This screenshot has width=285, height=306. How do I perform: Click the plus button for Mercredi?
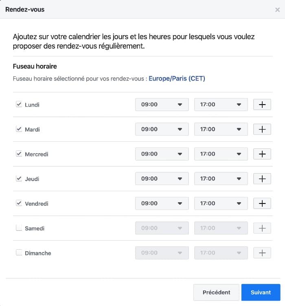(x=262, y=154)
